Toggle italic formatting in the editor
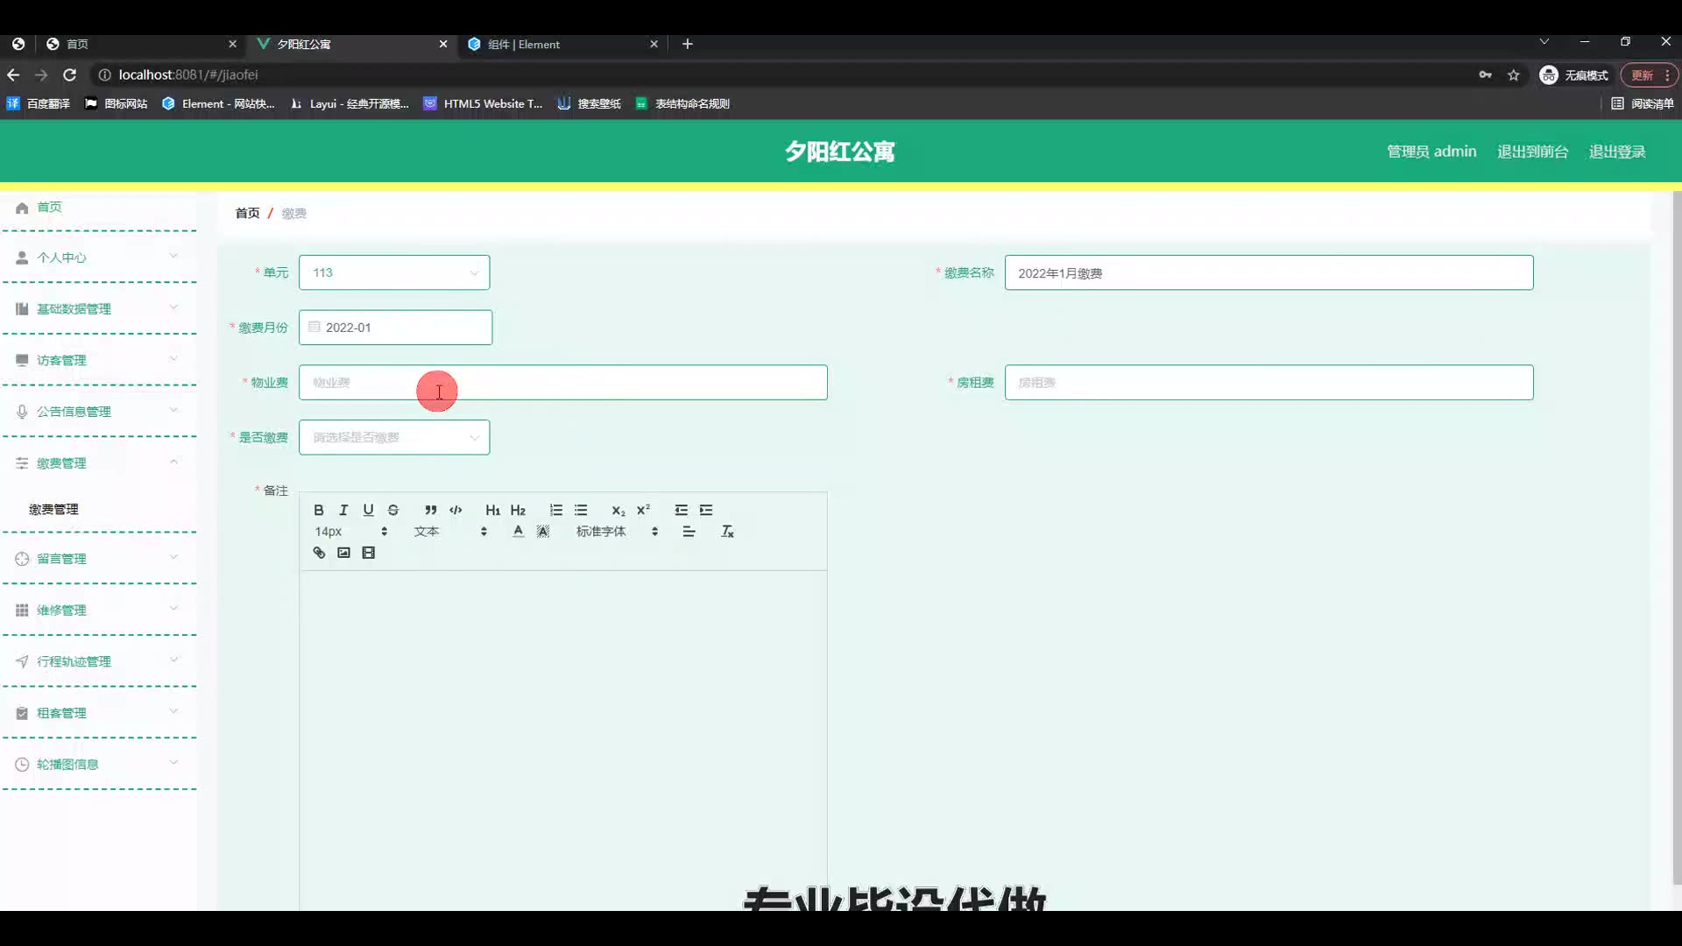 [x=343, y=510]
